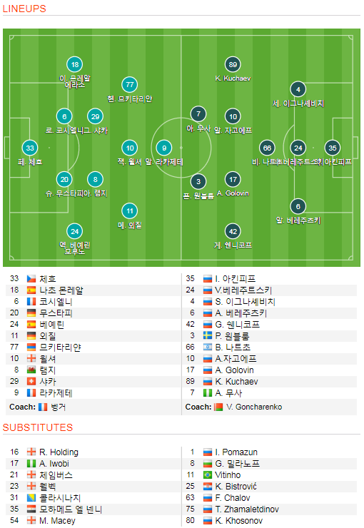Select dark marker number 7 near center
This screenshot has width=364, height=528.
click(x=198, y=114)
